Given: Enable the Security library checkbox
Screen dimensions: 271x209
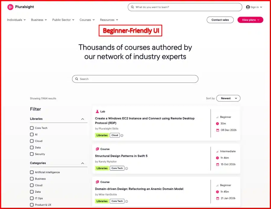Looking at the screenshot, I should pos(32,154).
